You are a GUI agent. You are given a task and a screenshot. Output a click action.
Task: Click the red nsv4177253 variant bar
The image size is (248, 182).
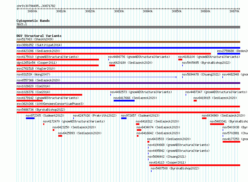[x=231, y=142]
